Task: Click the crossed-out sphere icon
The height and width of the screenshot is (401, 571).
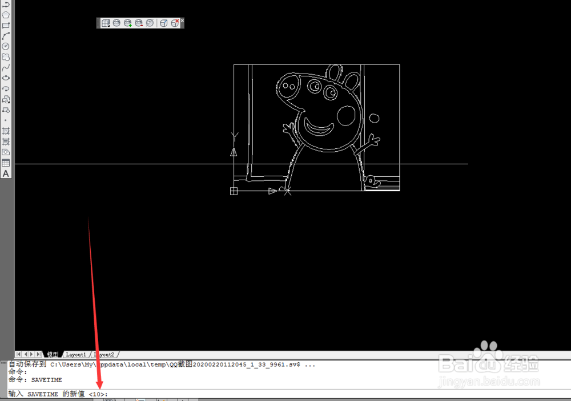Action: [150, 23]
